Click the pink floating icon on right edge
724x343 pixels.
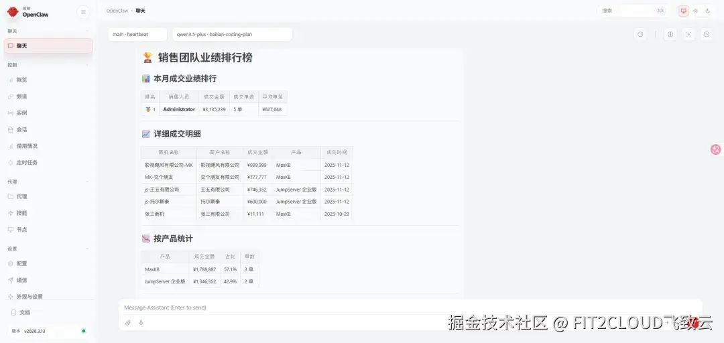pyautogui.click(x=716, y=149)
